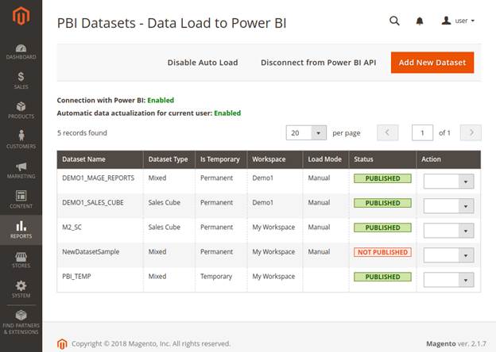Click PUBLISHED status of DEMO1_MAGE_REPORTS
The image size is (496, 352).
(382, 178)
